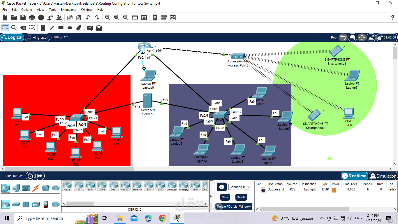The width and height of the screenshot is (398, 224).
Task: Draw a line with the Line tool
Action: pos(52,28)
